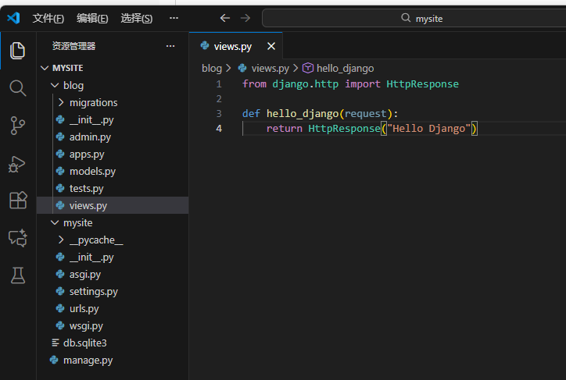Click the blog breadcrumb segment

coord(212,68)
